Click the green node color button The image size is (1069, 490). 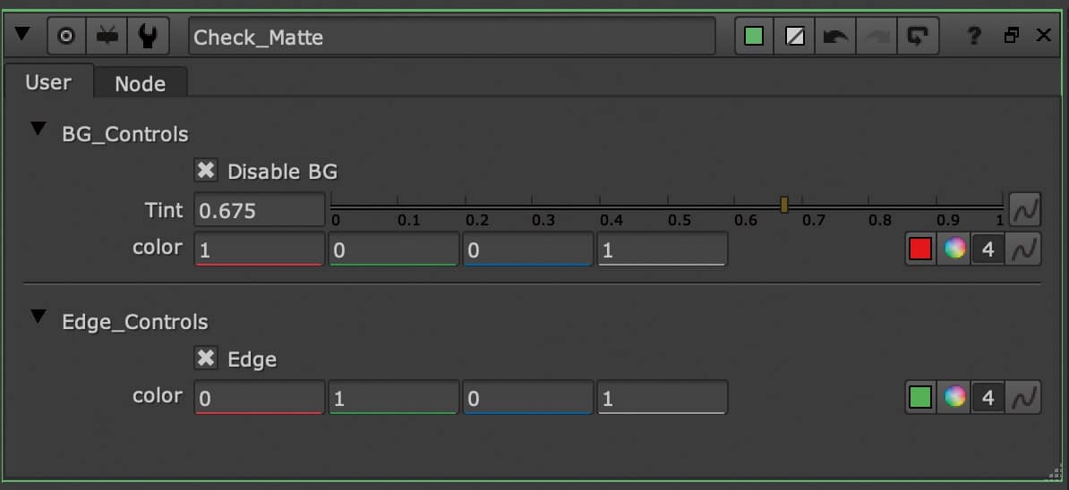point(753,36)
